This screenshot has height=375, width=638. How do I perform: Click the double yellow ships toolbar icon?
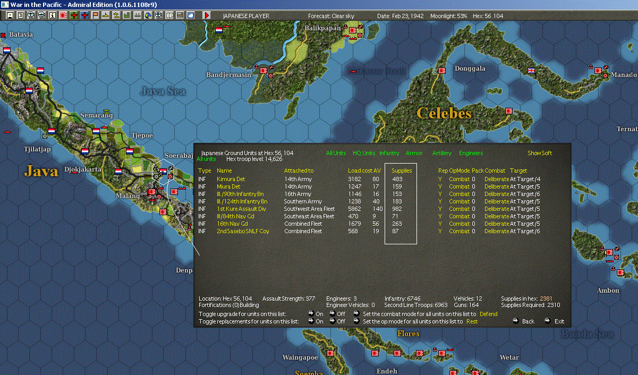point(116,15)
